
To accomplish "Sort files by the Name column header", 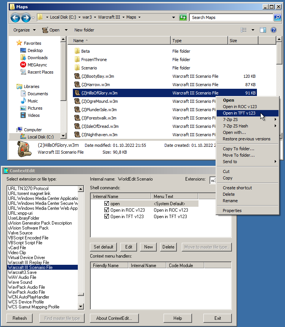I will click(x=119, y=41).
